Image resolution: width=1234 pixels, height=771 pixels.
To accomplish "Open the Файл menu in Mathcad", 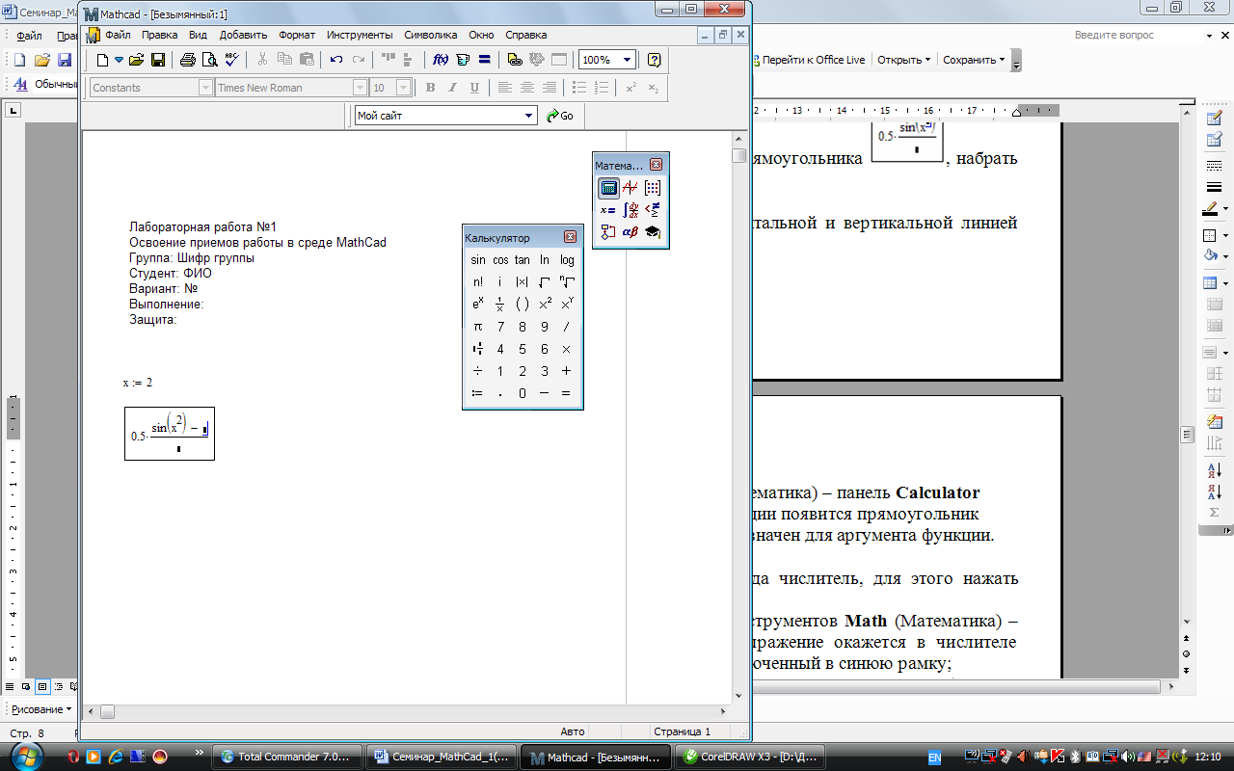I will coord(118,35).
